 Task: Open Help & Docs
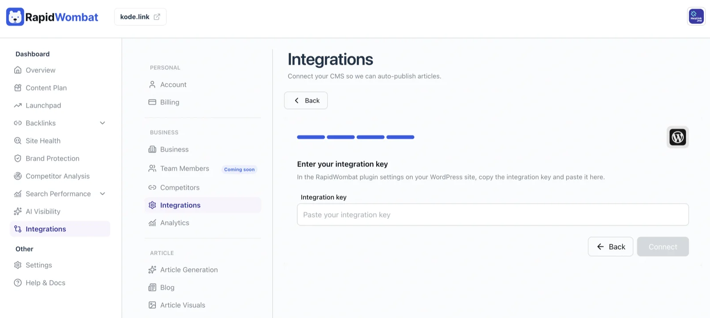click(x=45, y=283)
